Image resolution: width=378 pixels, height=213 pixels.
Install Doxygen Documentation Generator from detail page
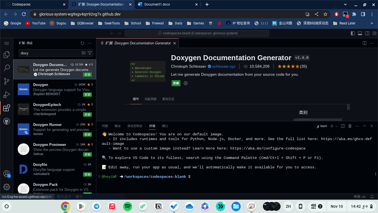click(x=176, y=83)
